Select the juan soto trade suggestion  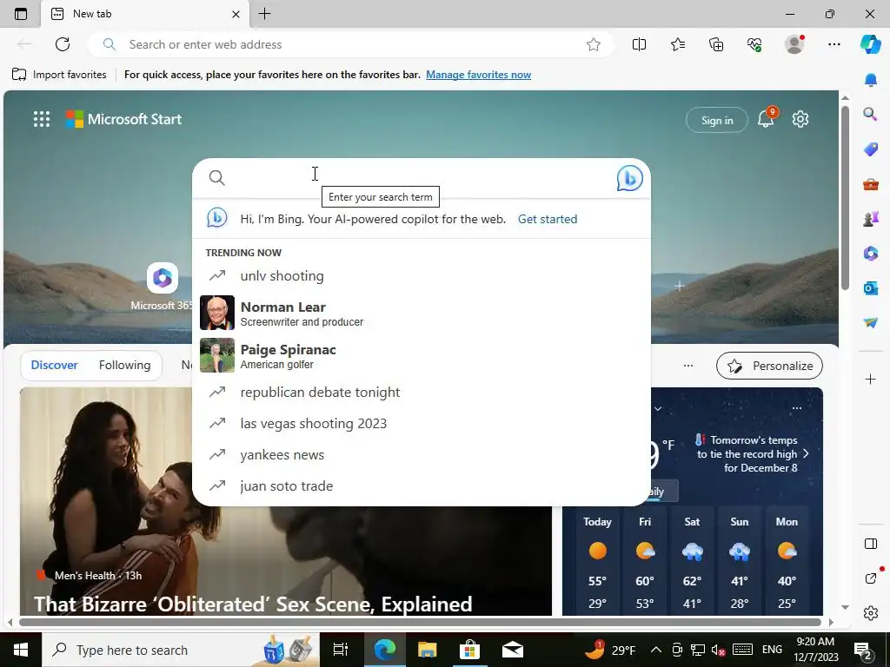point(422,485)
